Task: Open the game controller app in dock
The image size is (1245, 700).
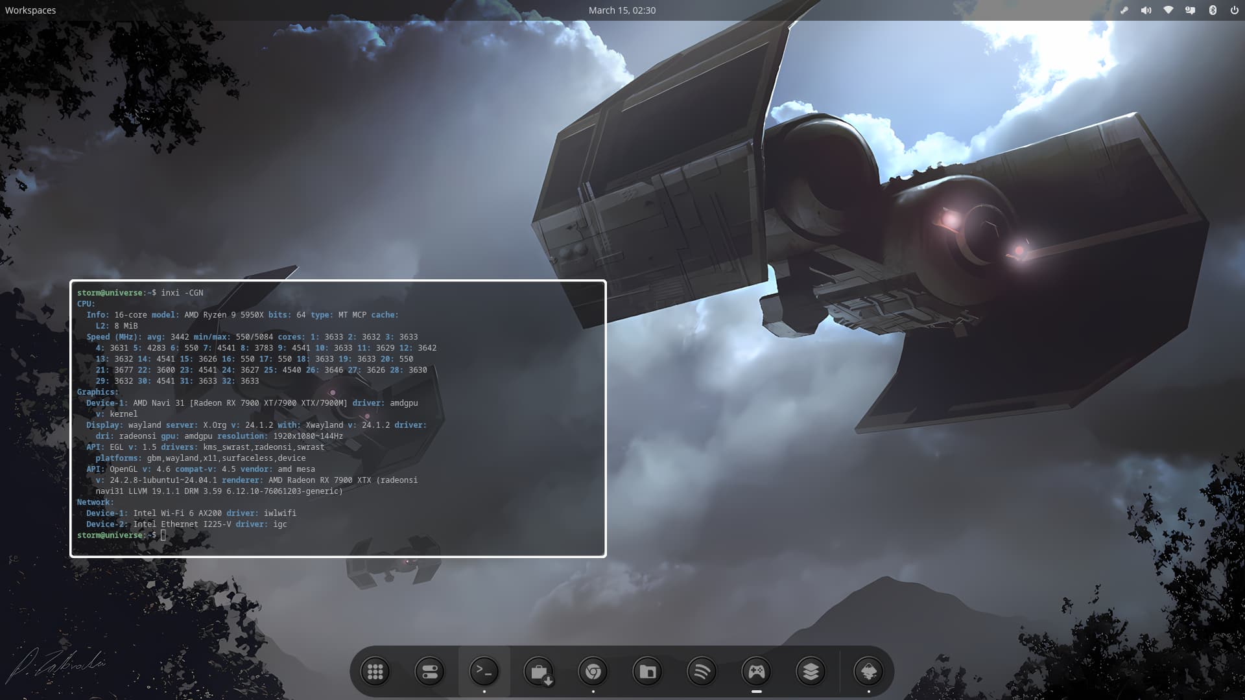Action: pyautogui.click(x=757, y=672)
